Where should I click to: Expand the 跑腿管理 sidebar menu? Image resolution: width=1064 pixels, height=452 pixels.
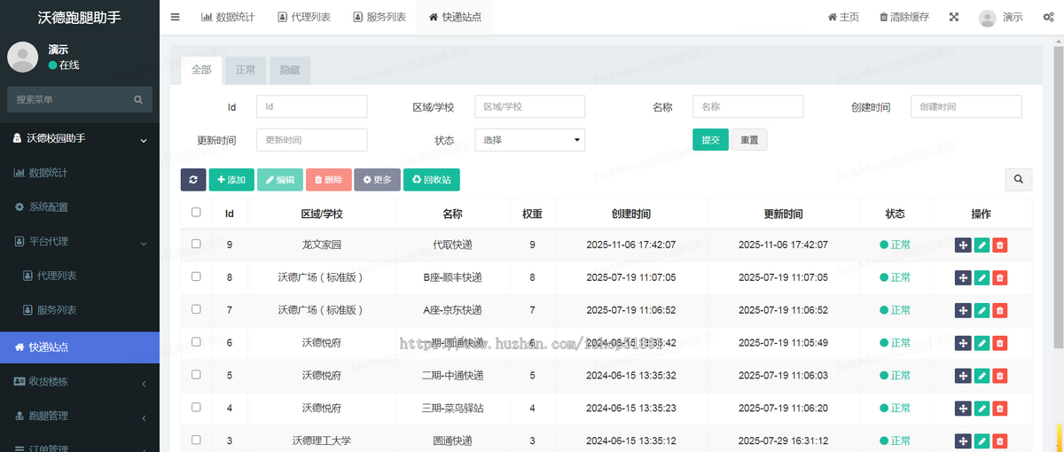[80, 416]
